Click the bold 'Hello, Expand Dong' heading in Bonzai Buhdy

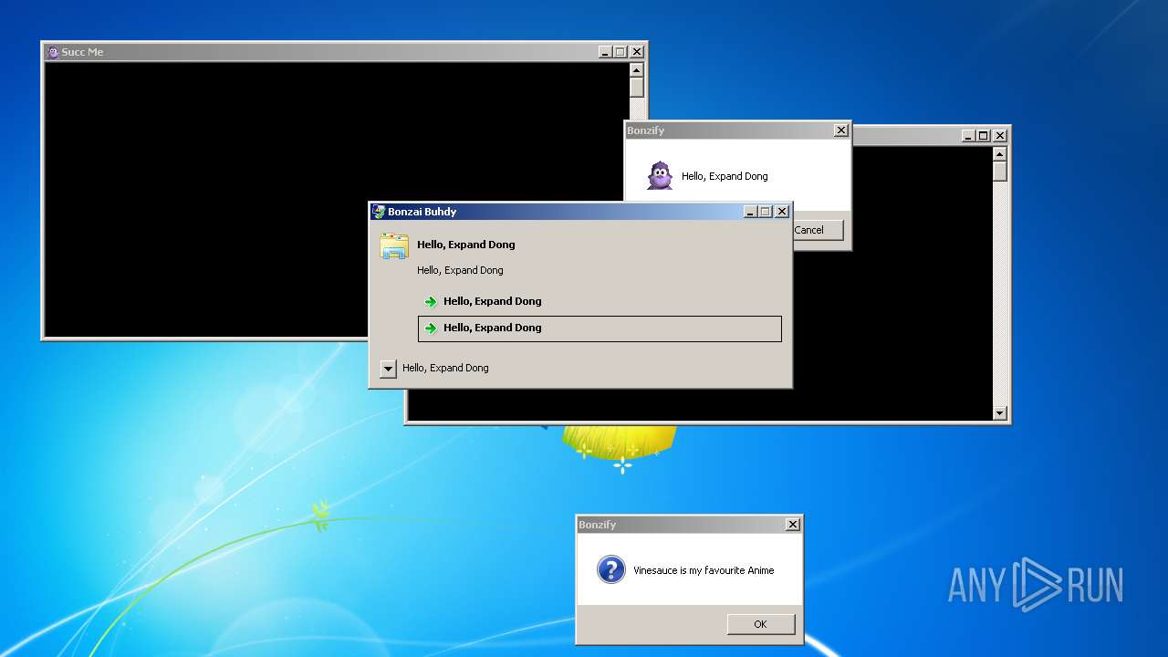coord(466,245)
